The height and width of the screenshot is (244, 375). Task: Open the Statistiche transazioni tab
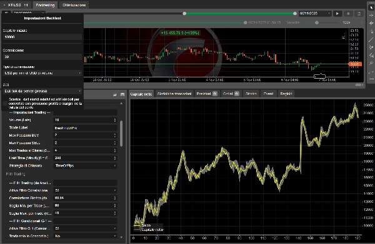pyautogui.click(x=174, y=94)
